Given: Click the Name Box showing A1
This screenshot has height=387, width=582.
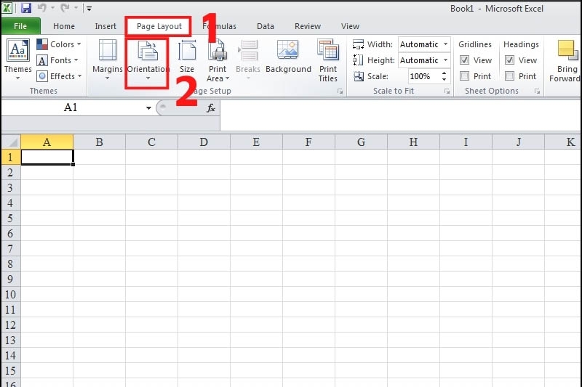Looking at the screenshot, I should tap(71, 107).
